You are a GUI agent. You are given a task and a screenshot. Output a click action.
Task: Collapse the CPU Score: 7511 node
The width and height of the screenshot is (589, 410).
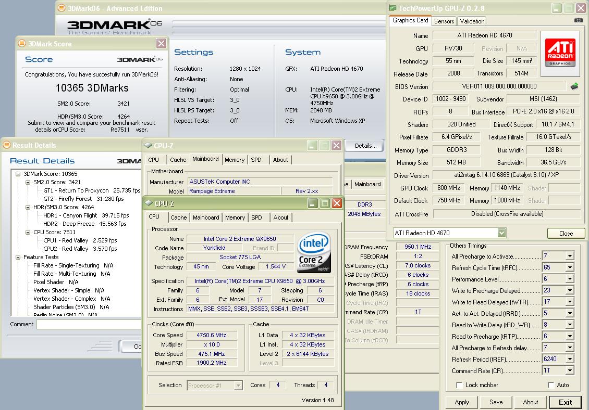coord(28,232)
